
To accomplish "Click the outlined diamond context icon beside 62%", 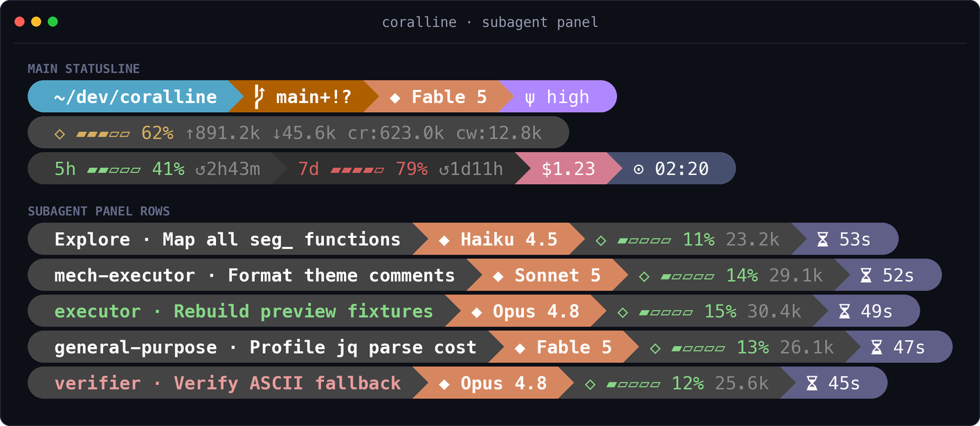I will point(60,133).
